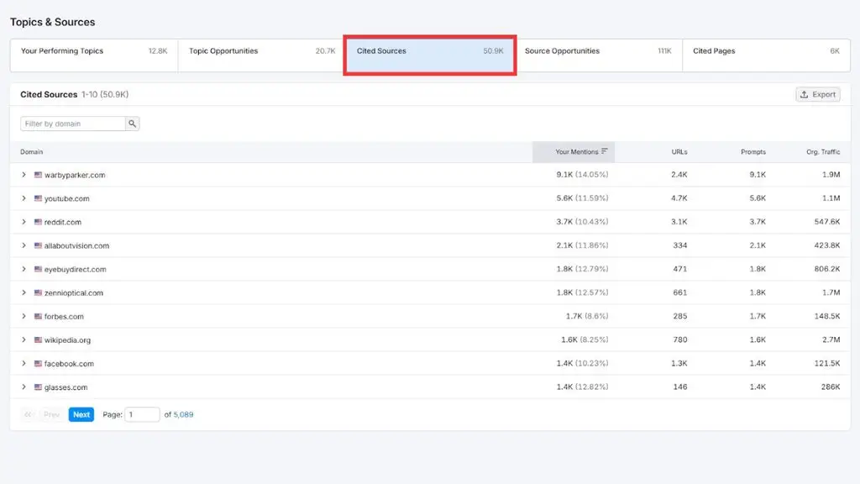Expand the reddit.com row chevron

pos(24,222)
